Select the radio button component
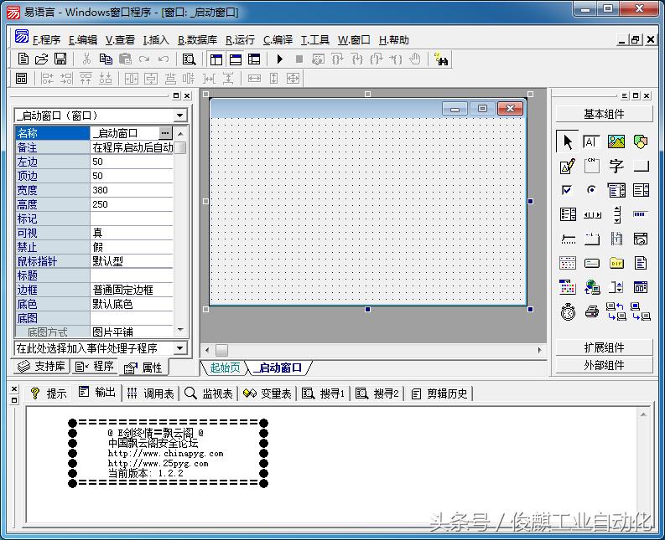Viewport: 665px width, 540px height. coord(591,190)
